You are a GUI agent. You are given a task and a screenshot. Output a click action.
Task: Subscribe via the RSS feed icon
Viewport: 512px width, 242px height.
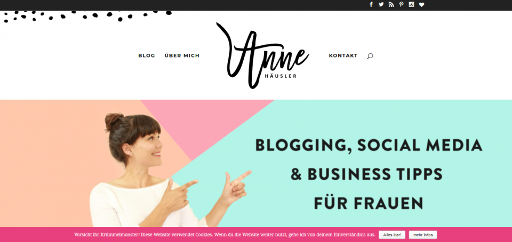pos(391,5)
